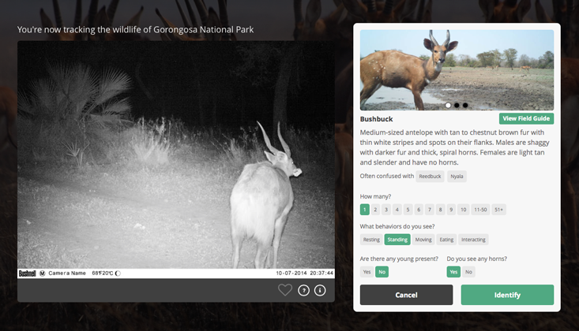Click the View Field Guide button

click(x=526, y=119)
